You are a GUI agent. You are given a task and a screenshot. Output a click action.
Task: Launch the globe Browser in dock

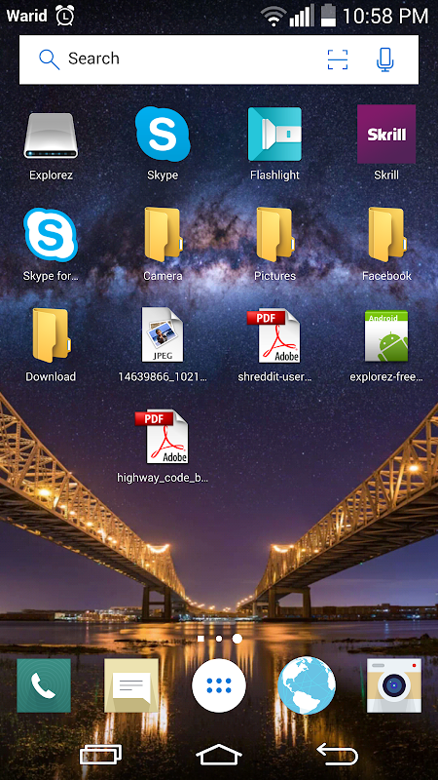point(307,685)
